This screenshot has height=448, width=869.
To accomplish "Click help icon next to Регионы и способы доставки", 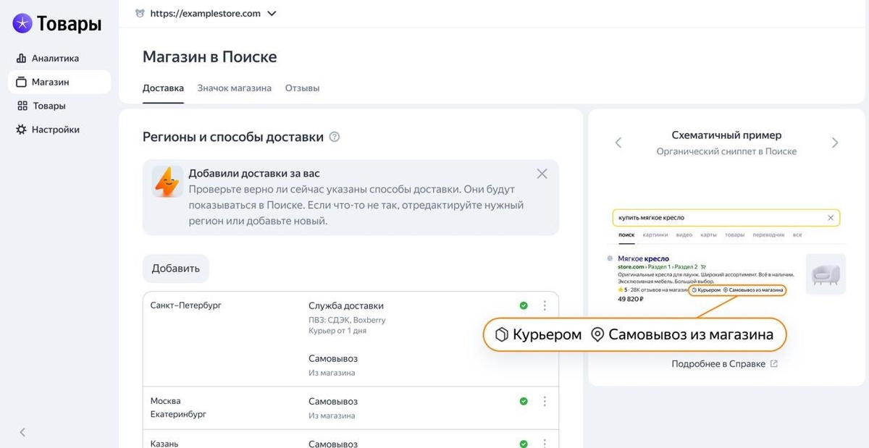I will click(334, 137).
